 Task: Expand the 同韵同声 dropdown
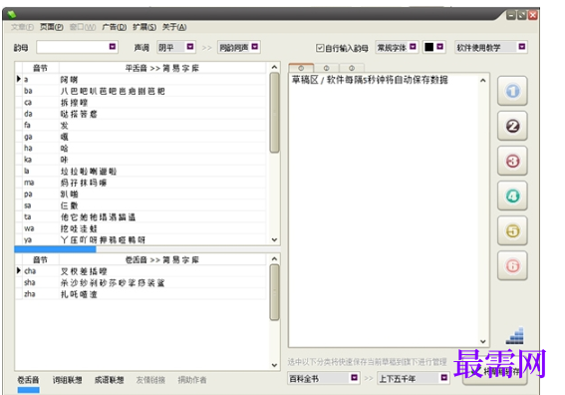coord(255,47)
